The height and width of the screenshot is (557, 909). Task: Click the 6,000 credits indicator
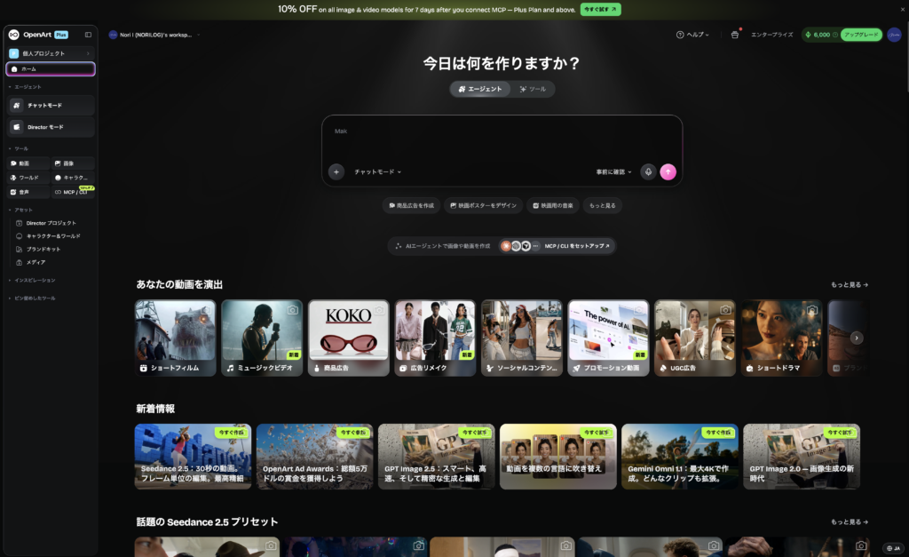point(821,35)
